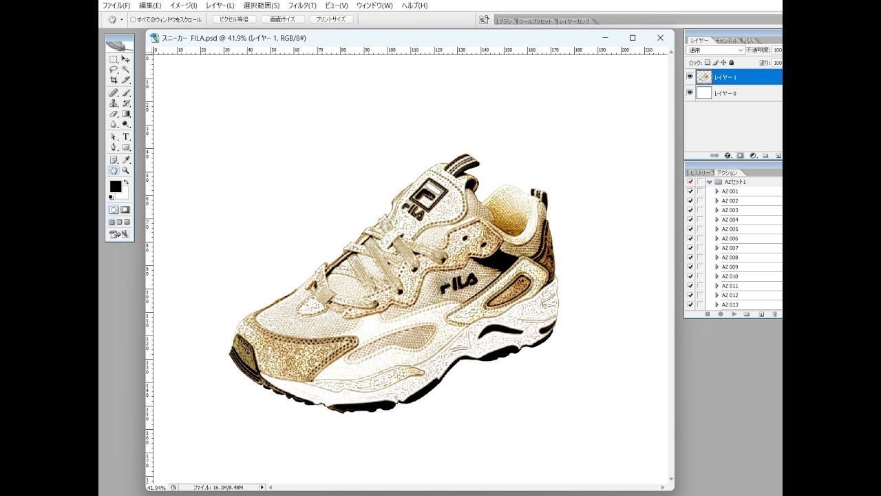Expand the AZ 002 action
This screenshot has width=881, height=496.
717,201
